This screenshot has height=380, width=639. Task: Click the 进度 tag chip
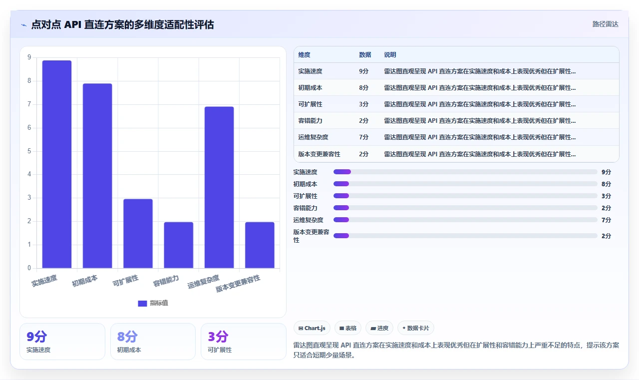379,328
